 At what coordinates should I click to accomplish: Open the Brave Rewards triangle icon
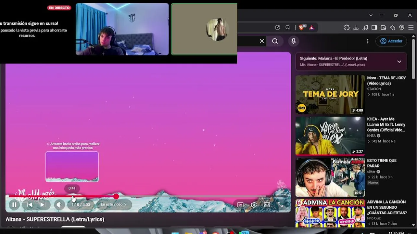click(311, 28)
